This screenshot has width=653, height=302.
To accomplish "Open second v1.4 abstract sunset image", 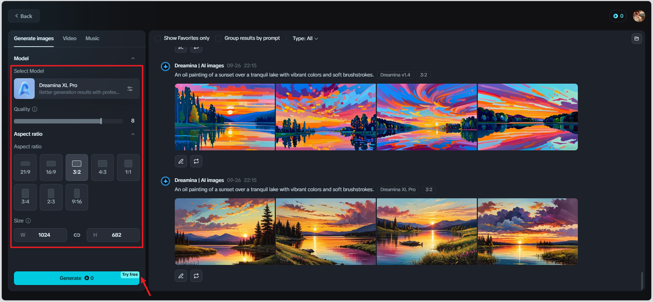I will (x=325, y=117).
